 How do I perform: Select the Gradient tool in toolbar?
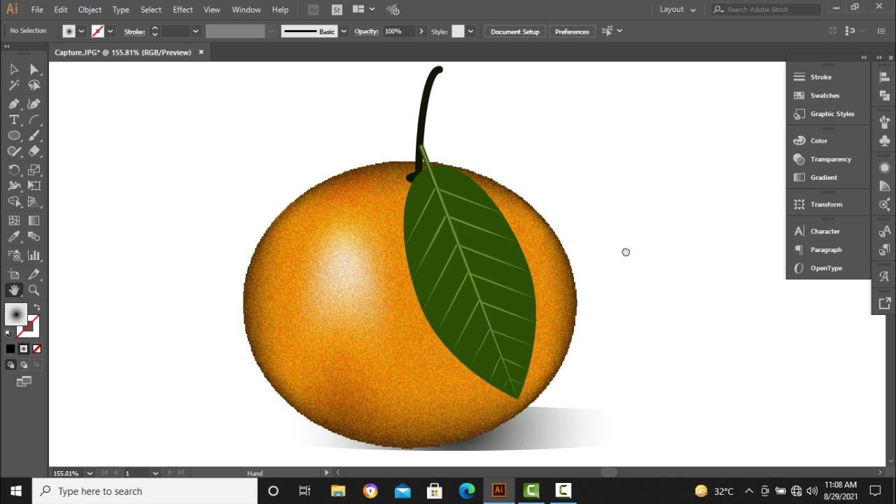tap(34, 220)
